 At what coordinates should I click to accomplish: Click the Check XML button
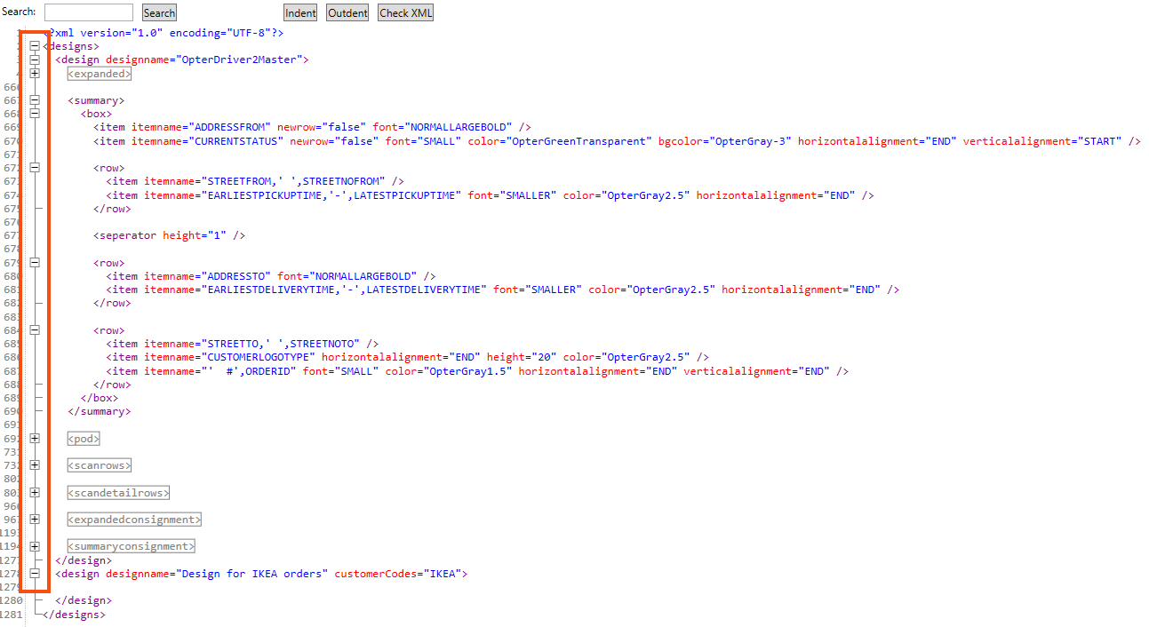[x=405, y=12]
